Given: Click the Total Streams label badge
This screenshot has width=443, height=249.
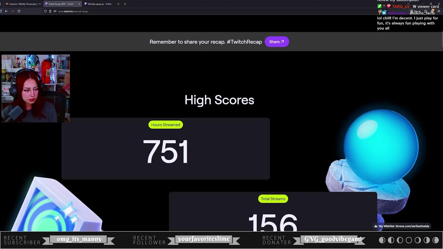Looking at the screenshot, I should 273,199.
